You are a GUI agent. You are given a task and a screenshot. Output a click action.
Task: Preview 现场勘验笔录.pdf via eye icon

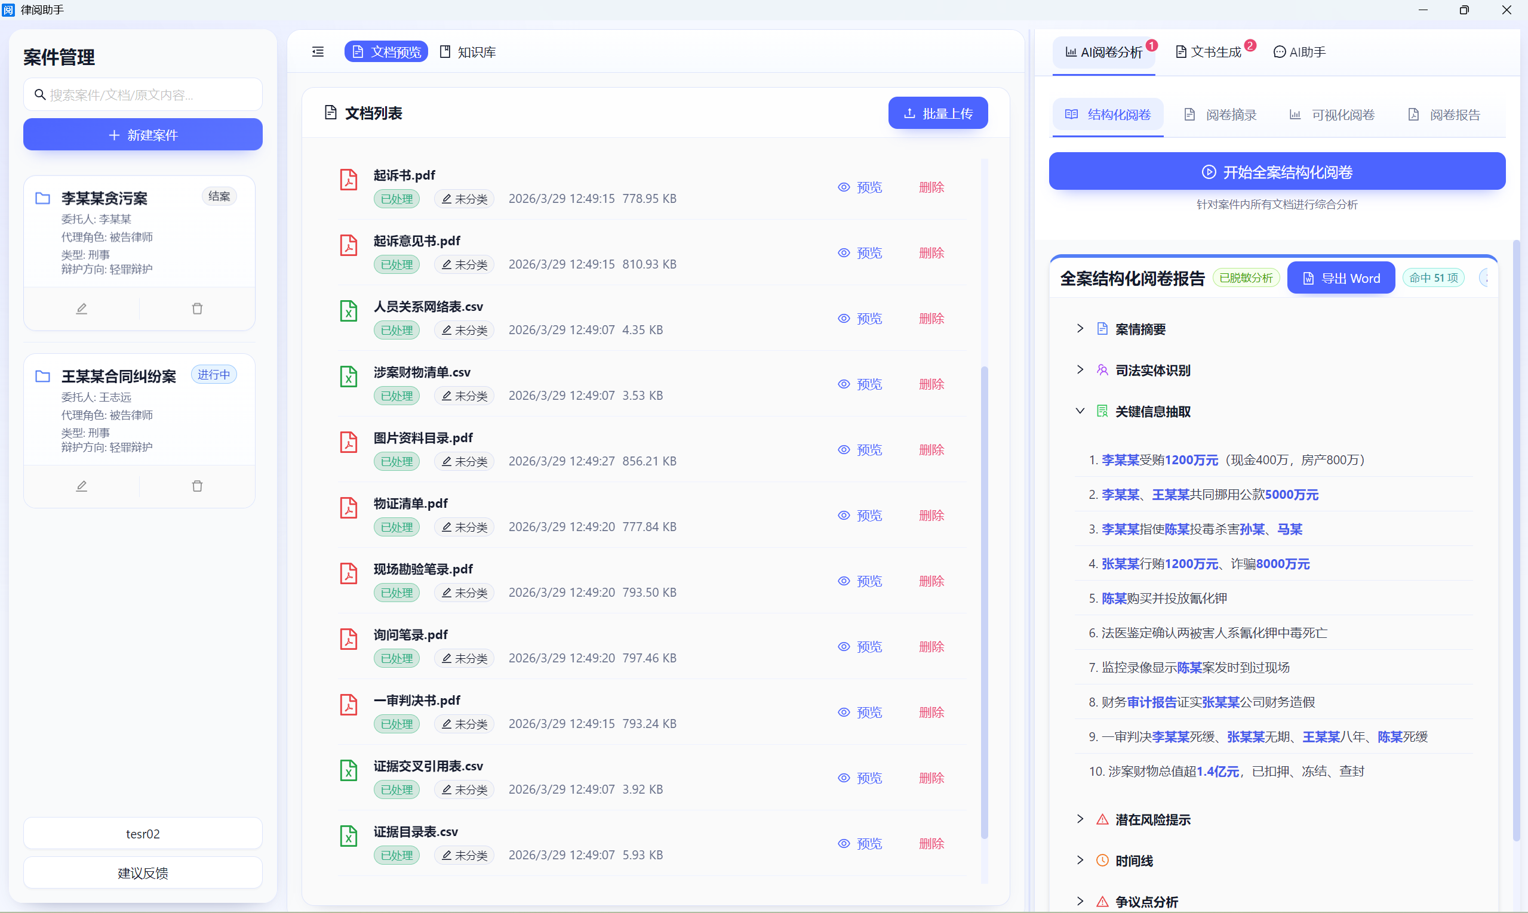[844, 581]
